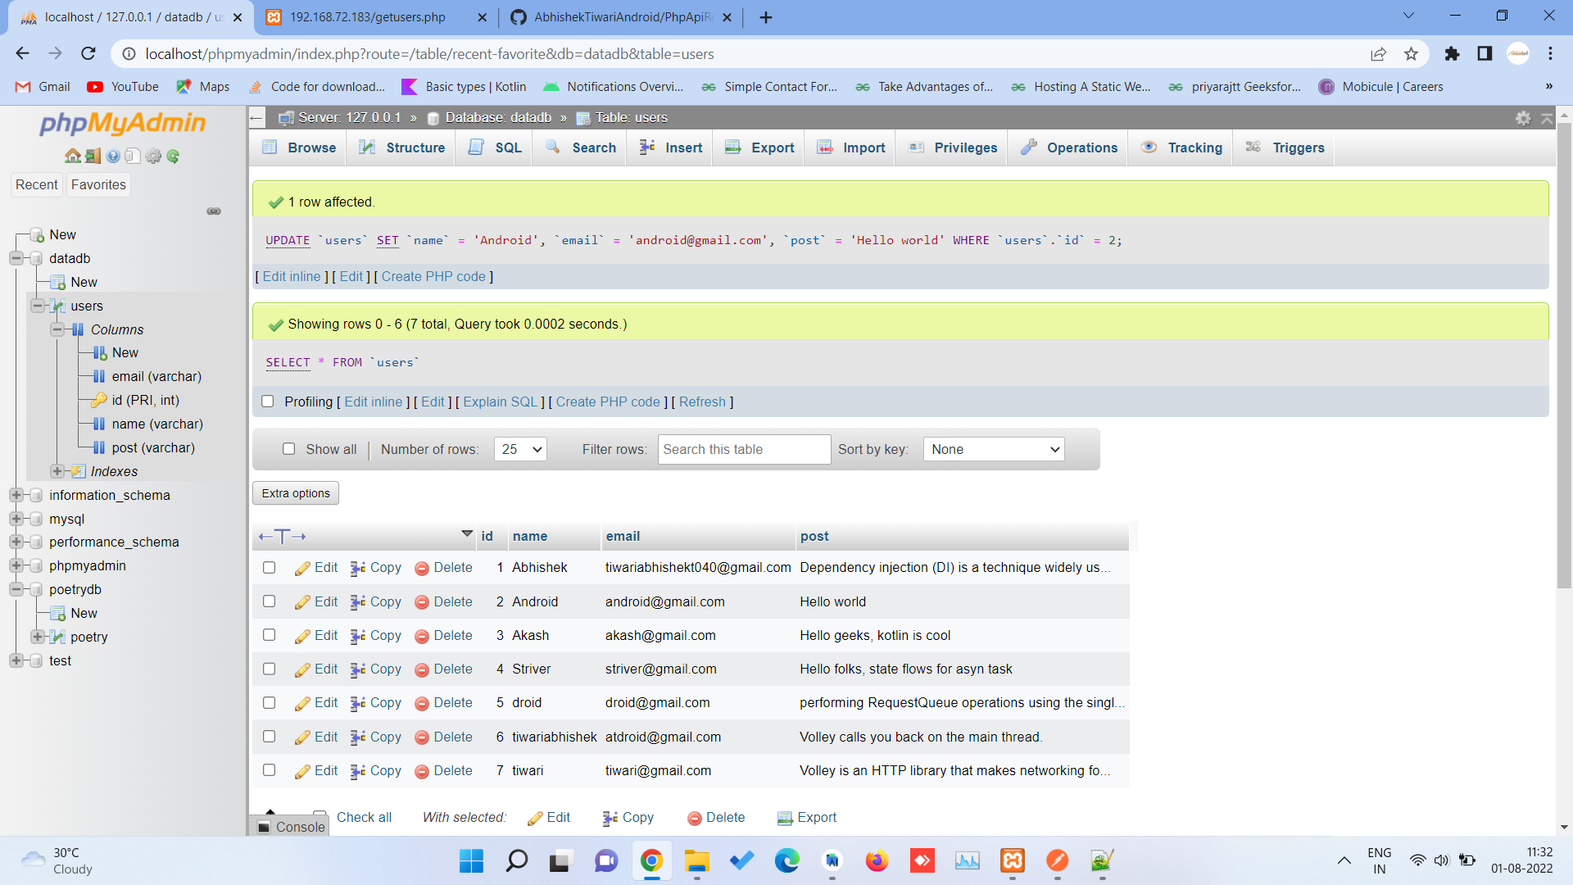Click full texts toggle arrows in table header
The height and width of the screenshot is (885, 1573).
tap(282, 537)
